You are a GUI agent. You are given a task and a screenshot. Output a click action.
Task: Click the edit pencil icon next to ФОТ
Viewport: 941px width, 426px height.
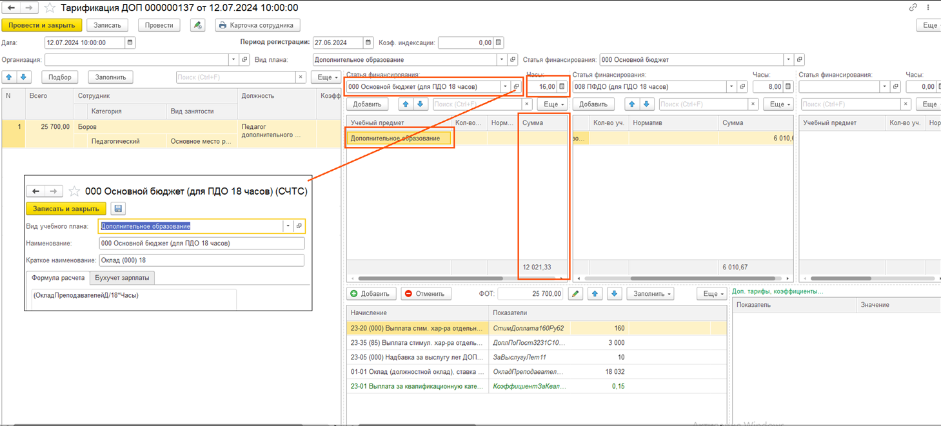click(575, 294)
